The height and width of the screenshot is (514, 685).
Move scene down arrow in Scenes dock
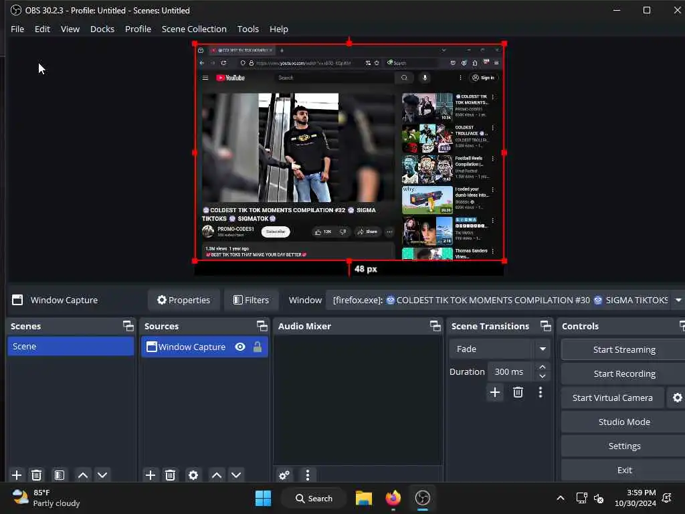click(x=102, y=475)
